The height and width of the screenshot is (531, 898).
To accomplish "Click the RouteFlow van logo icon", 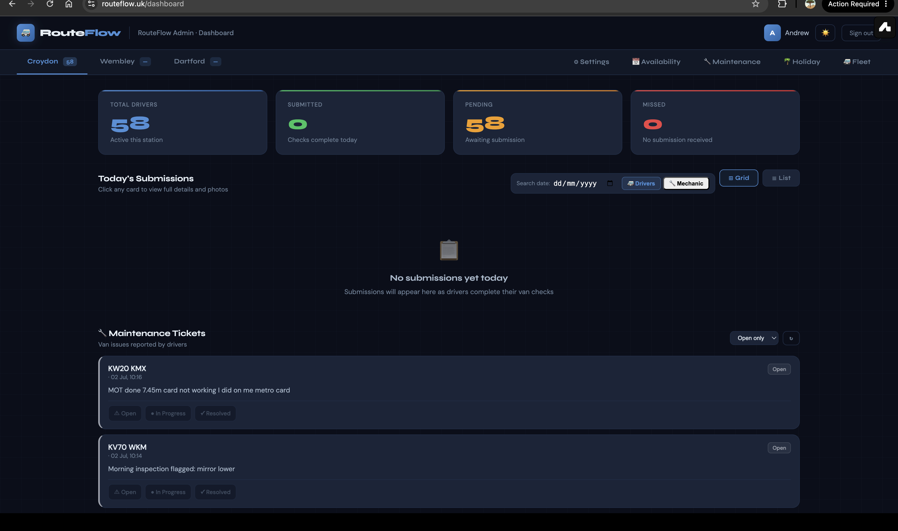I will [25, 33].
